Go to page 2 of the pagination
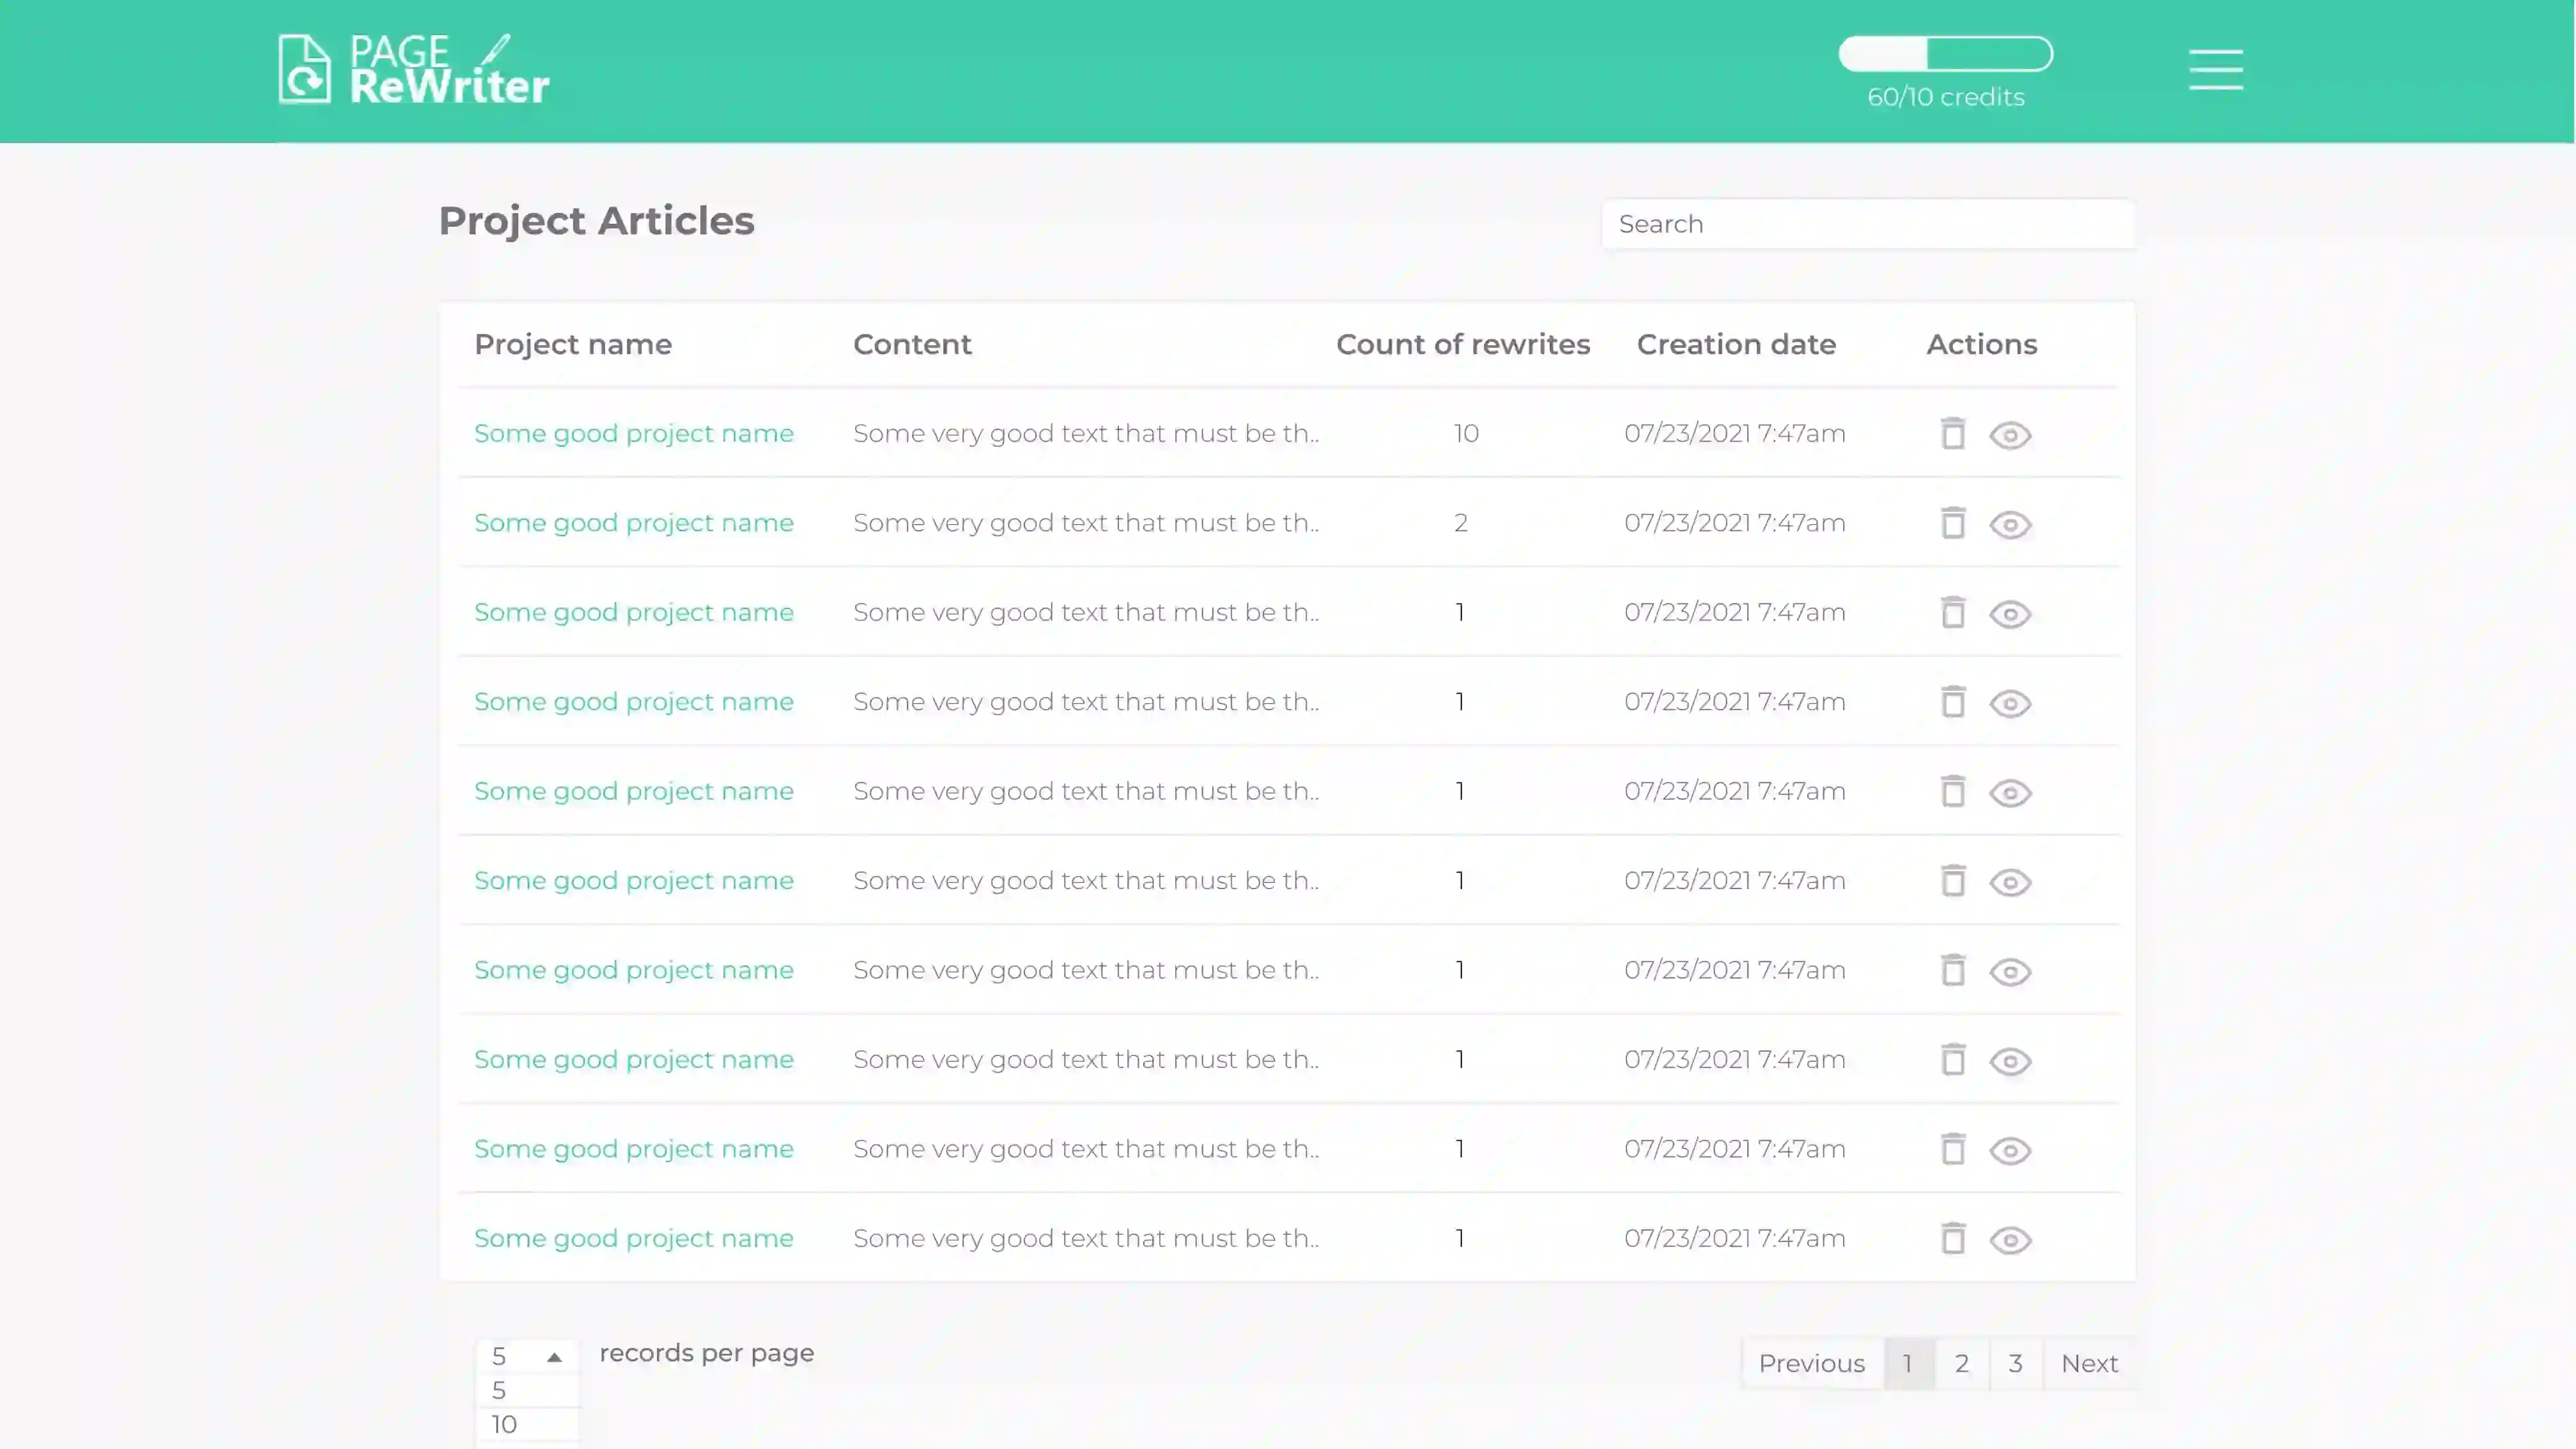The width and height of the screenshot is (2576, 1449). 1961,1364
